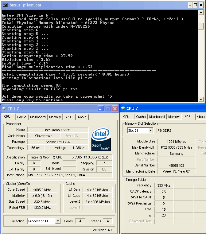
Task: Click the Cores count field
Action: pos(80,221)
